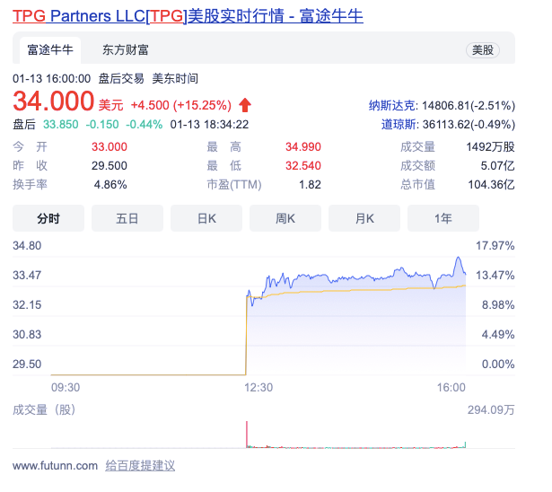Viewport: 552px width, 492px height.
Task: Open the 给百度提建议 feedback link
Action: 140,466
